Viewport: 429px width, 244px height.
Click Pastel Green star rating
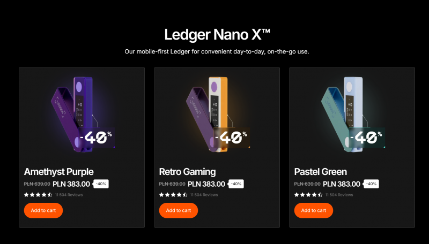(308, 195)
